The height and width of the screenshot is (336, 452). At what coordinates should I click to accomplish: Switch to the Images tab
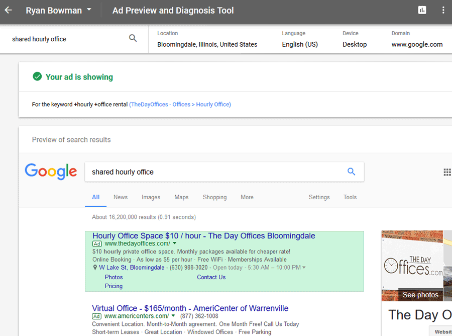[x=151, y=197]
